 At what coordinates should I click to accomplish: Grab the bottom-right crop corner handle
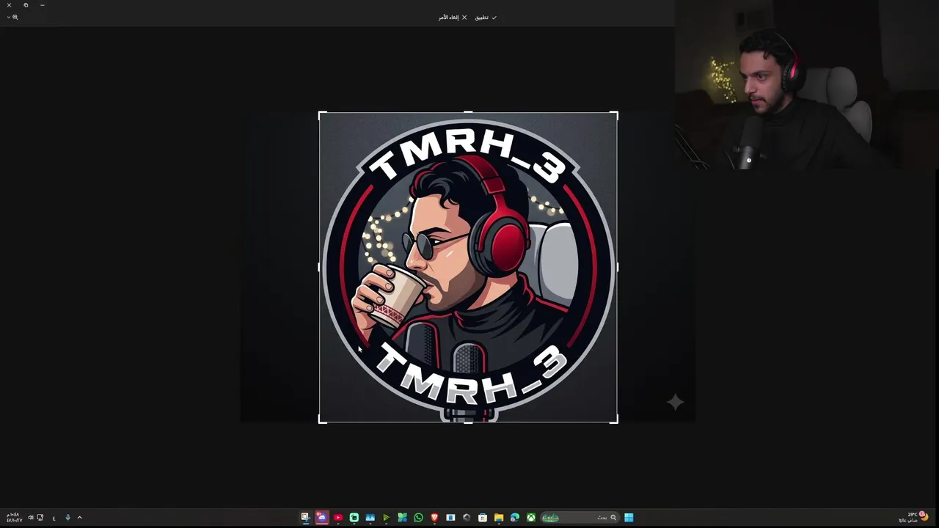pyautogui.click(x=615, y=419)
